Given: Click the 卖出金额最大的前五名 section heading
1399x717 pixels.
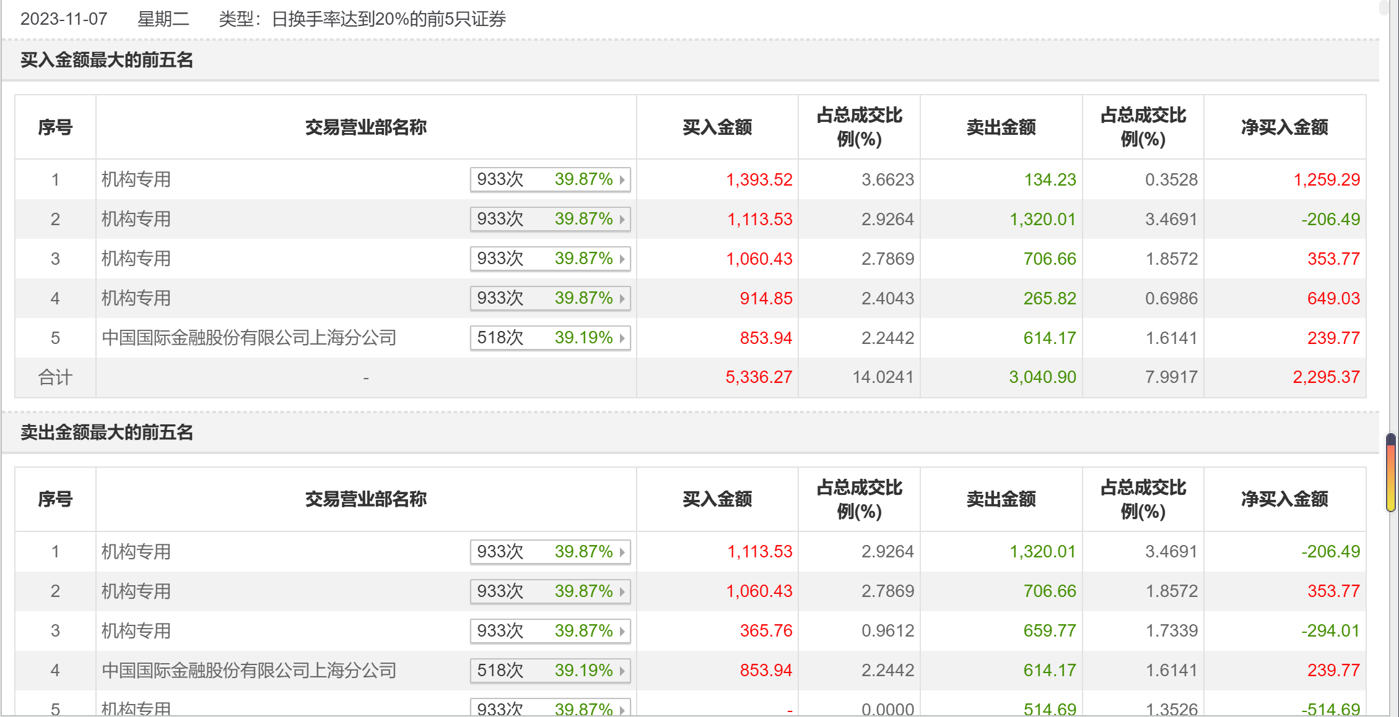Looking at the screenshot, I should 107,432.
